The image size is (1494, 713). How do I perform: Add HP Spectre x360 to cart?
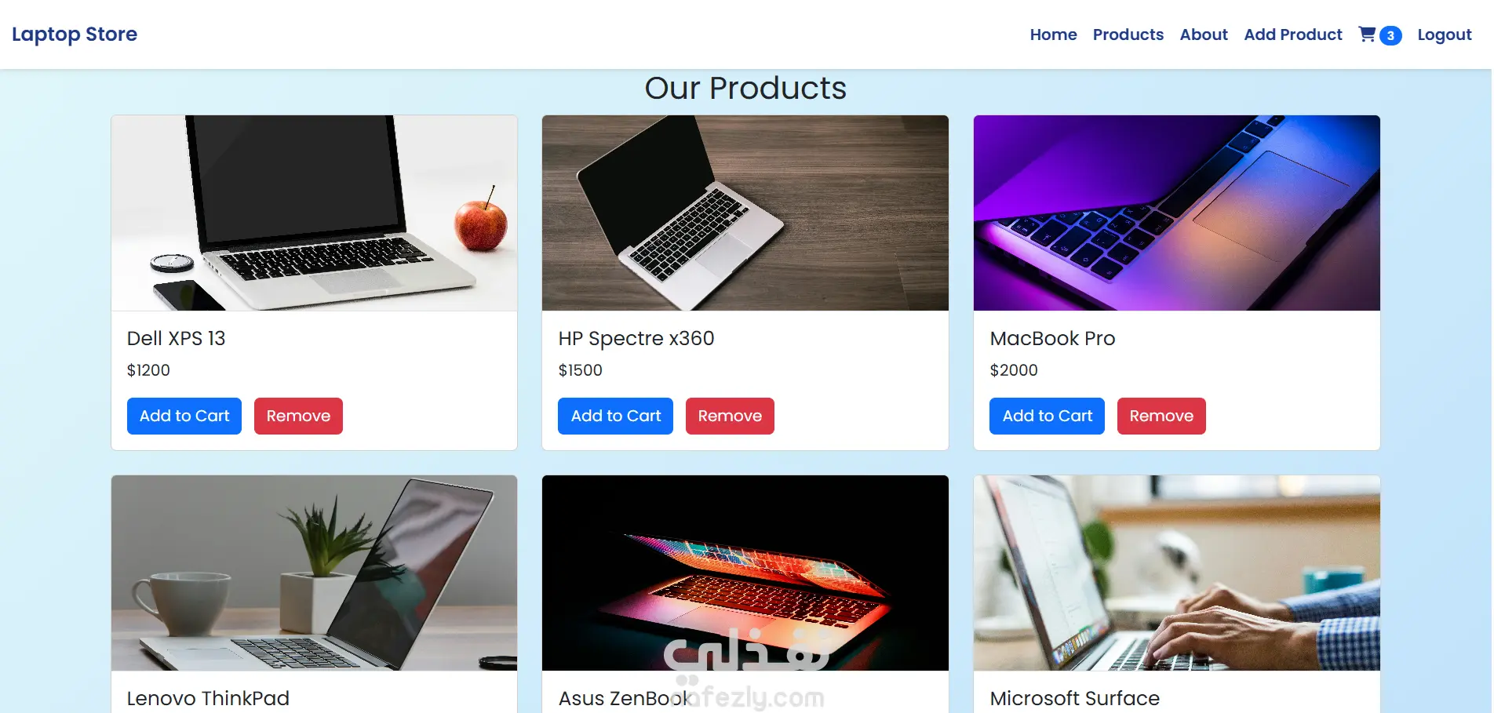(616, 416)
